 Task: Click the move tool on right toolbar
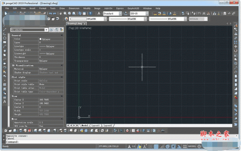tap(236, 46)
